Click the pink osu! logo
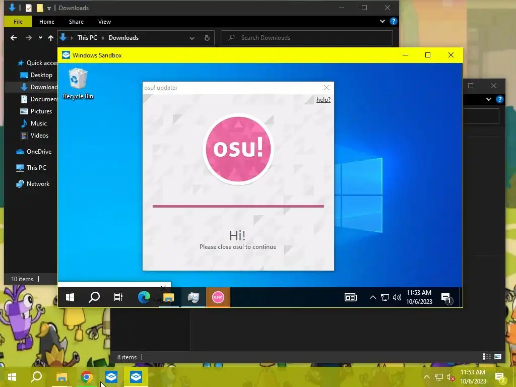The height and width of the screenshot is (387, 516). [238, 149]
